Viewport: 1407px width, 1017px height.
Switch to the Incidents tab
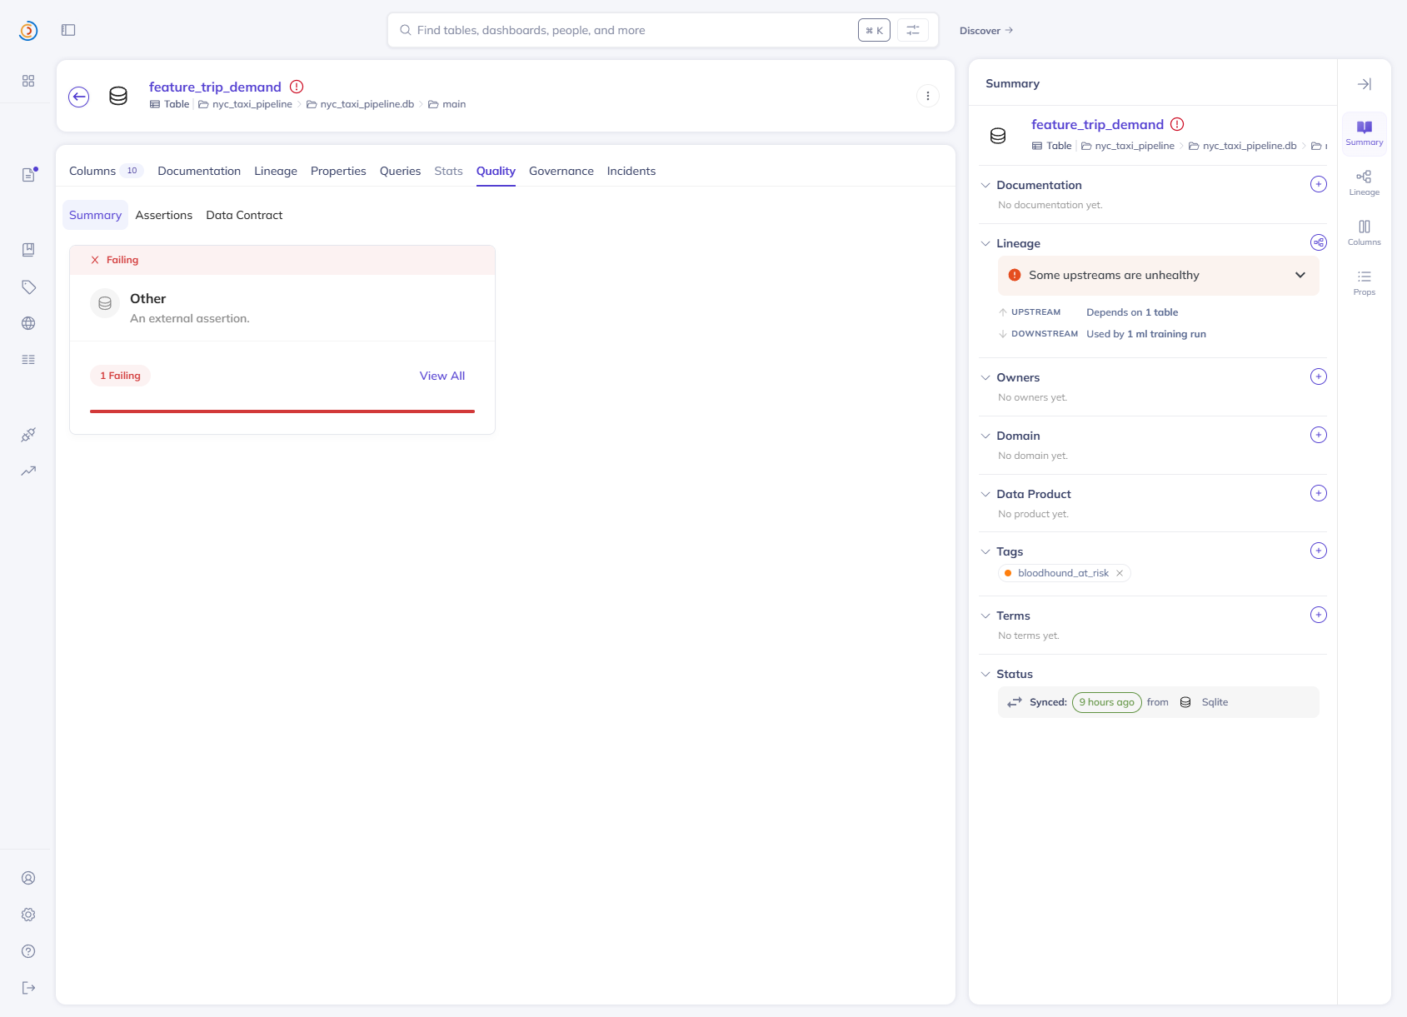tap(631, 171)
